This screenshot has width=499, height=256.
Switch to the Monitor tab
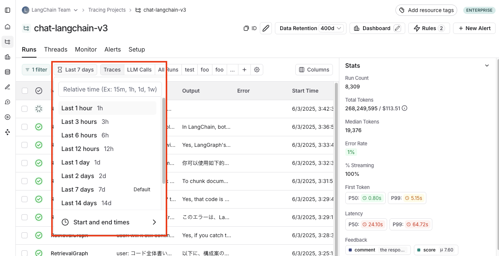tap(86, 49)
